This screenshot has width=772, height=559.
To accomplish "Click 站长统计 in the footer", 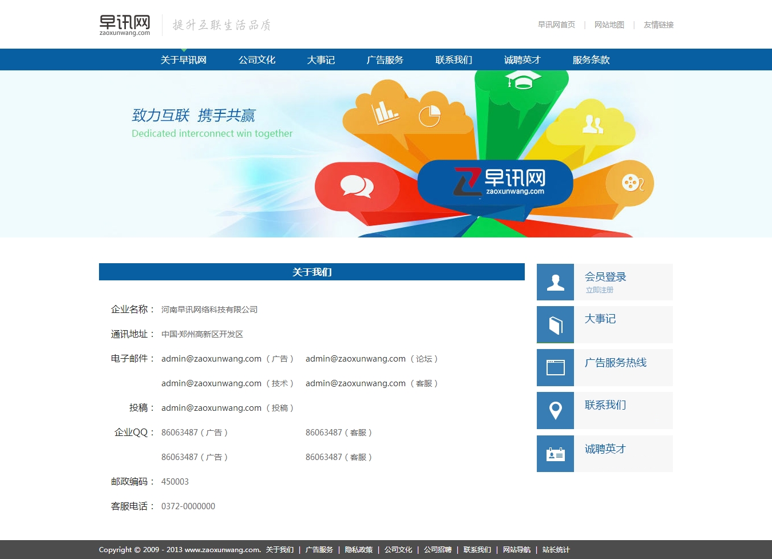I will coord(556,550).
